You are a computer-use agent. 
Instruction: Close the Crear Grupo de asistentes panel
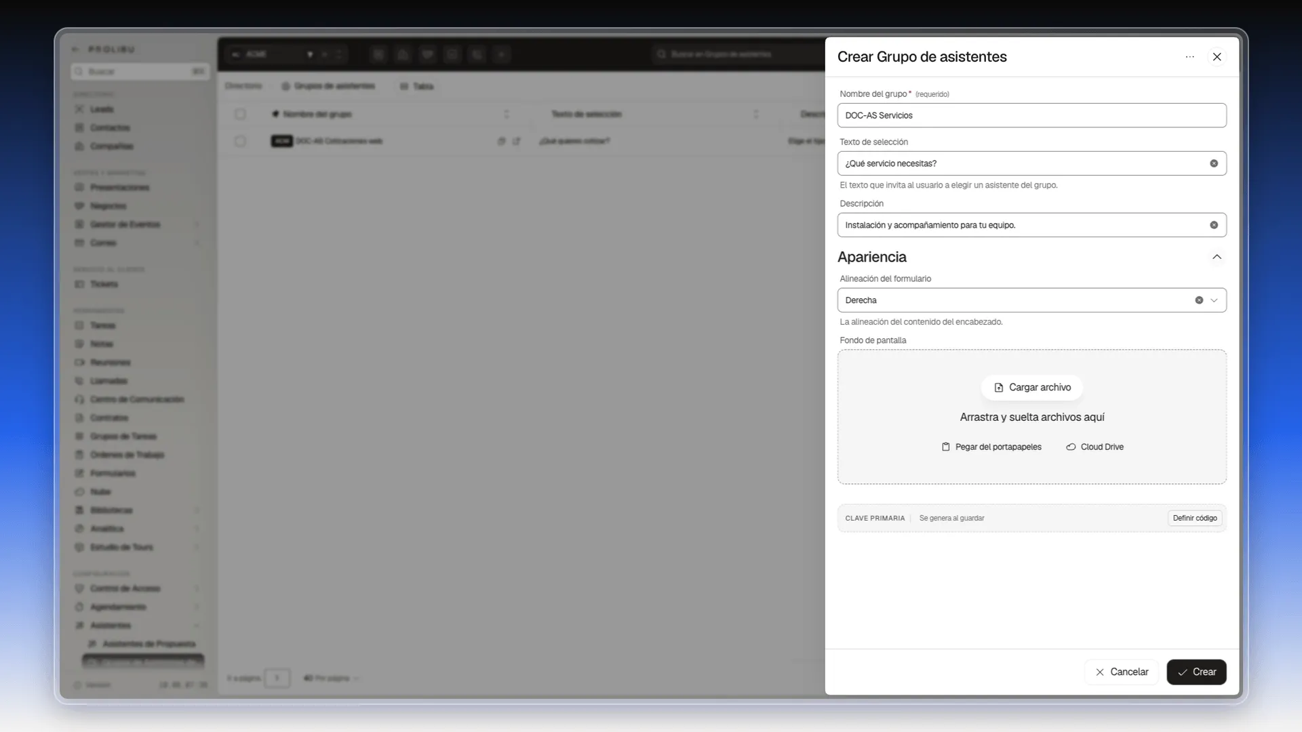[1217, 57]
